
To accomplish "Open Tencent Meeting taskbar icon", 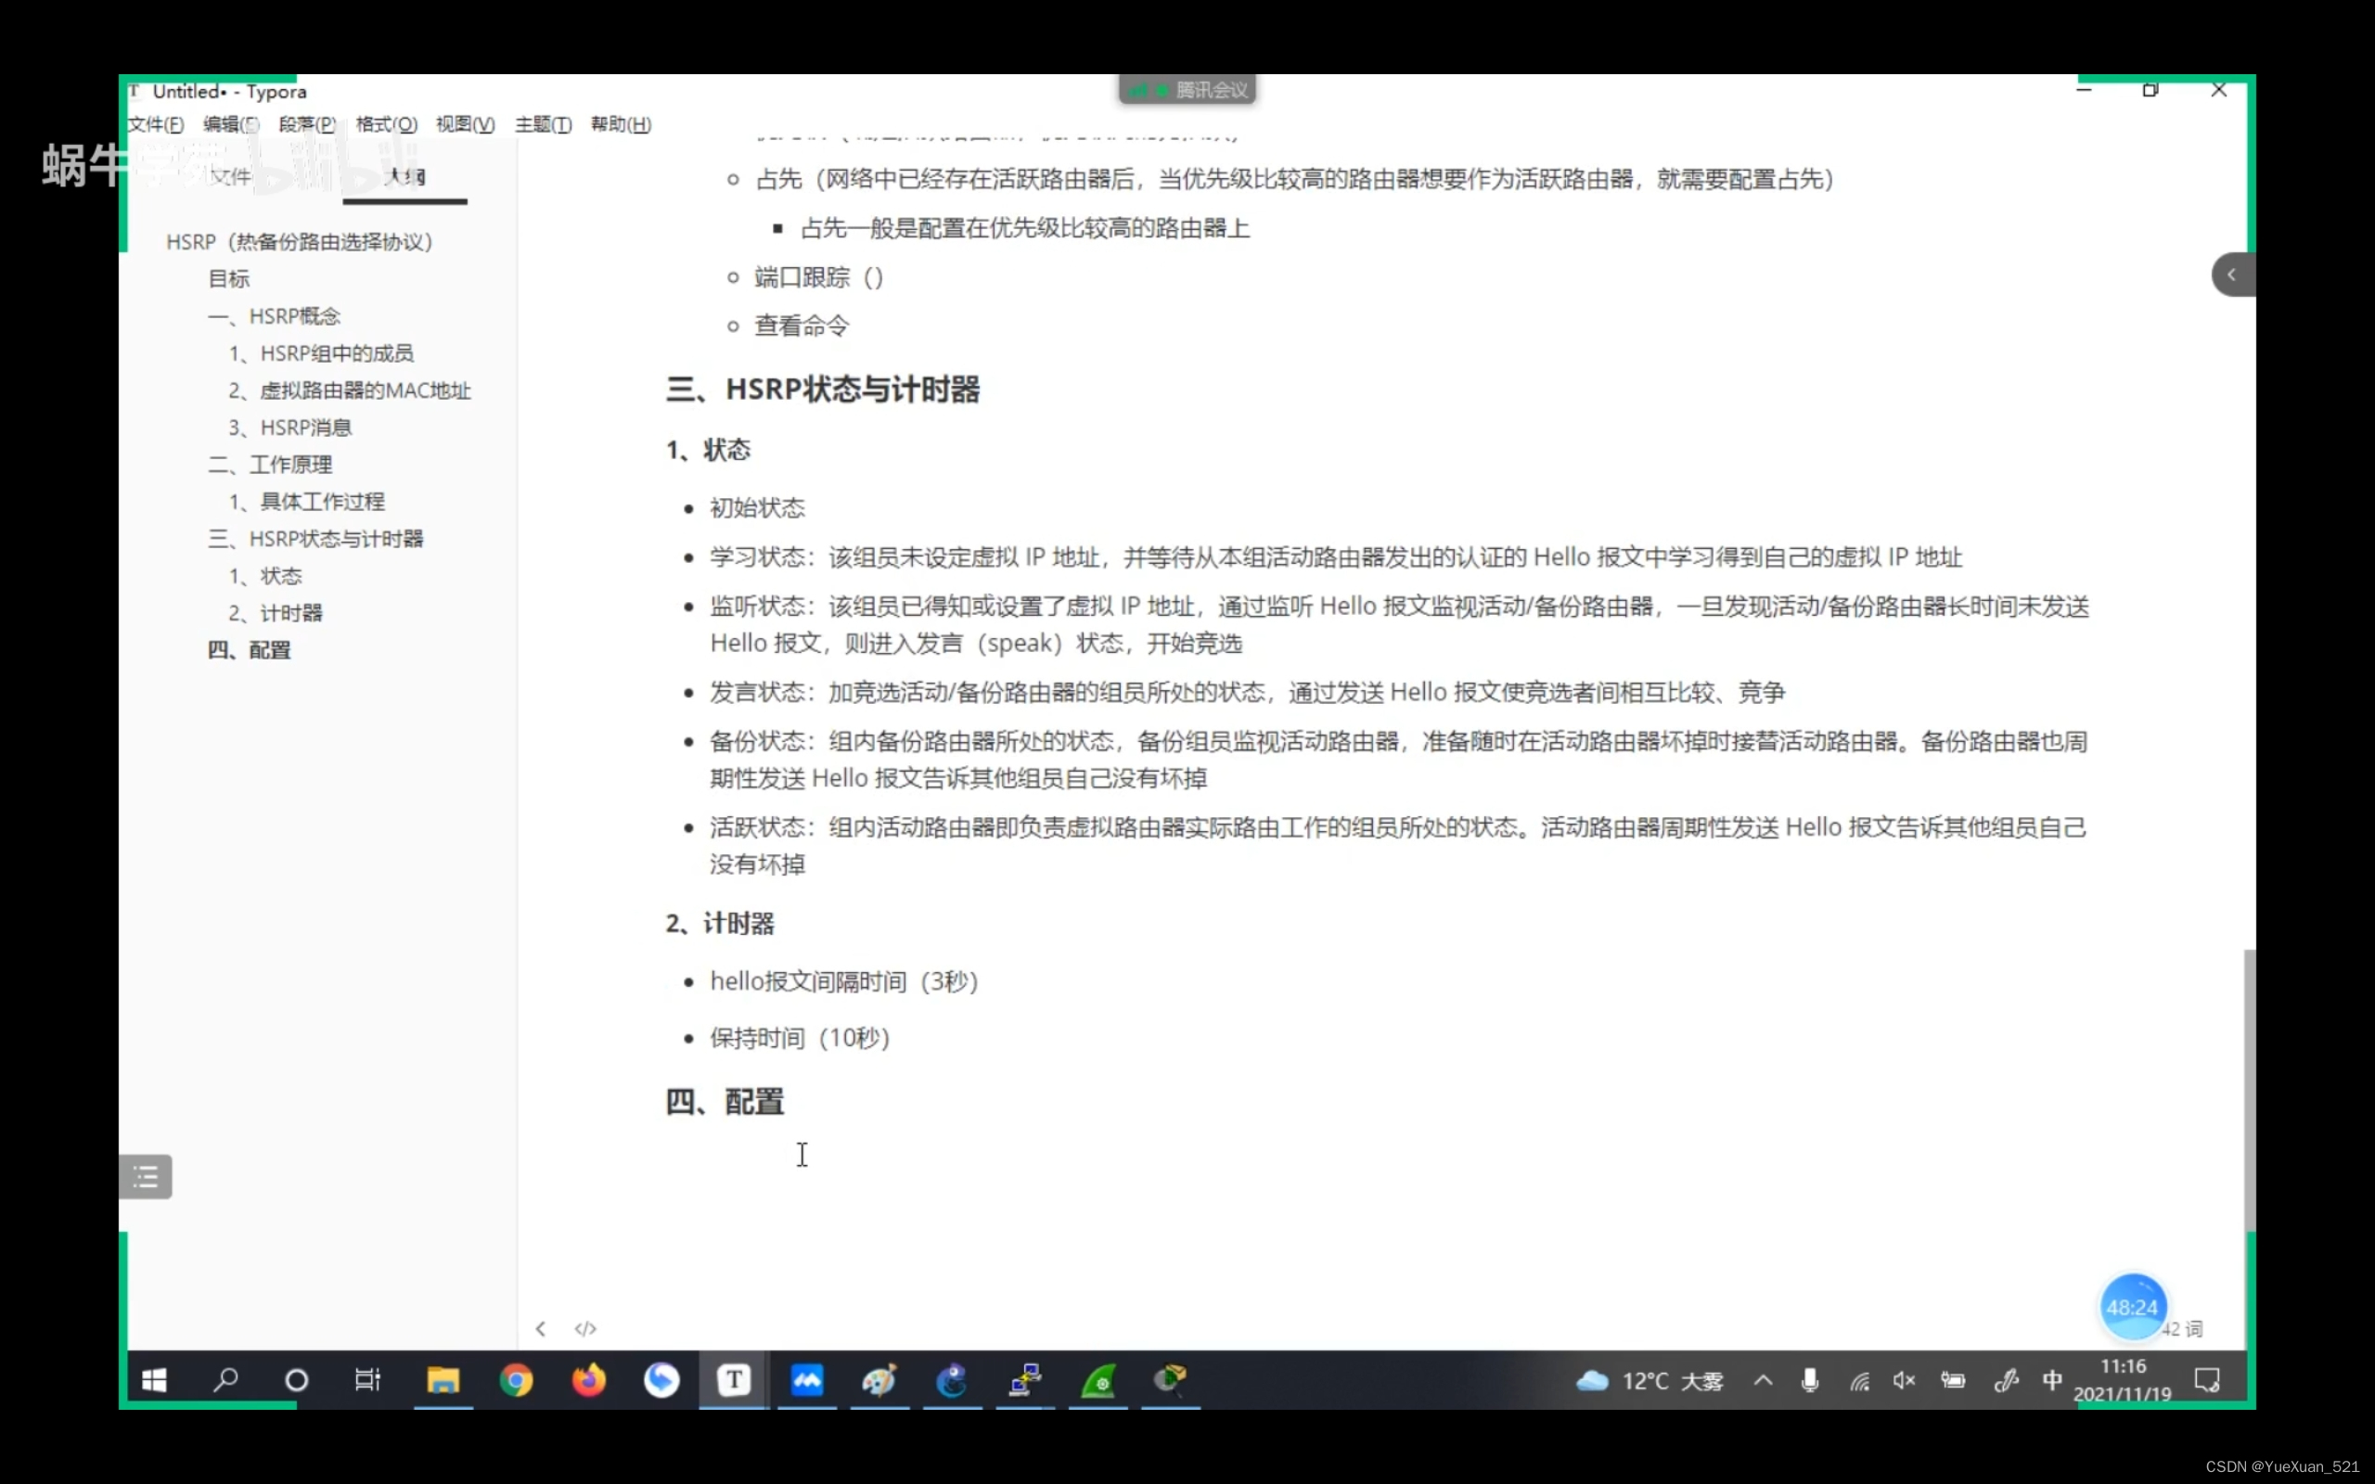I will point(807,1381).
